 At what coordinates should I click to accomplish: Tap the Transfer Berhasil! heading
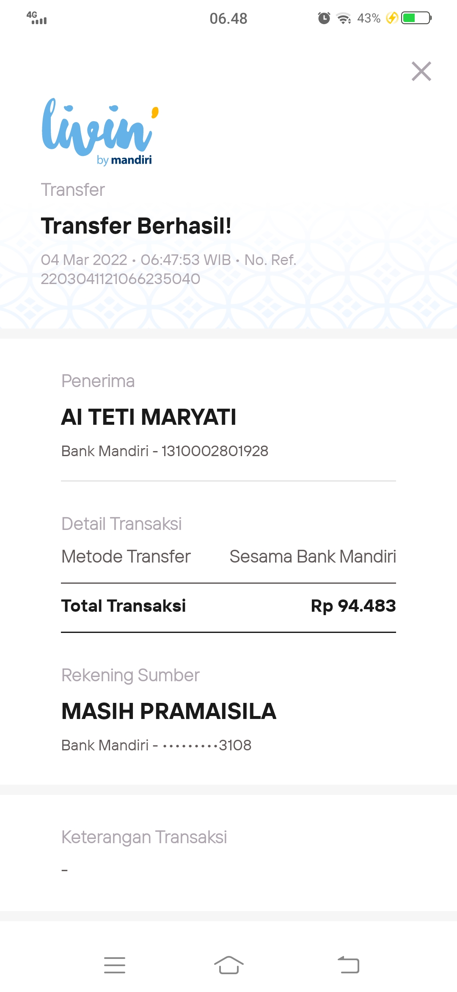pyautogui.click(x=136, y=226)
